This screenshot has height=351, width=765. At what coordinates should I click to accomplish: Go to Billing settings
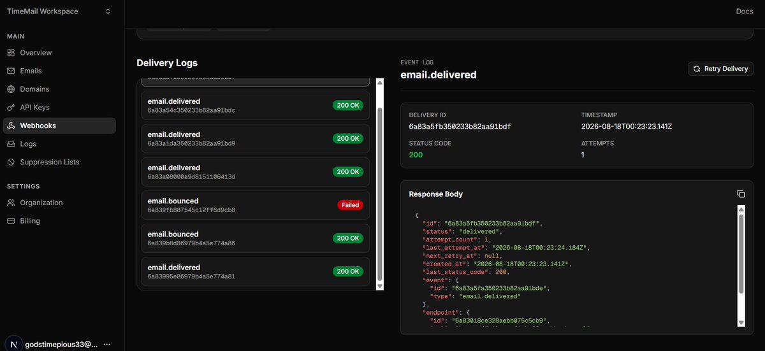point(59,221)
